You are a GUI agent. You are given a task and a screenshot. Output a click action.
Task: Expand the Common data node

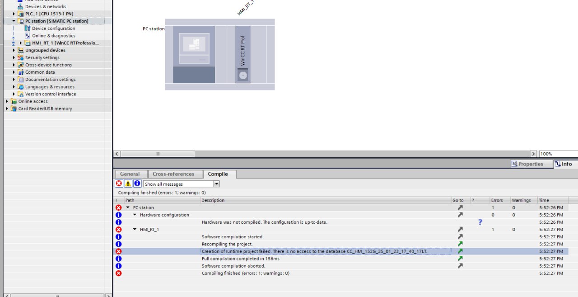tap(14, 72)
